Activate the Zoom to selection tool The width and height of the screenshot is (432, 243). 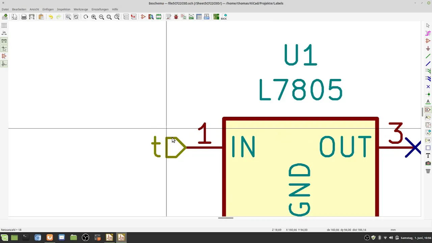pos(117,17)
